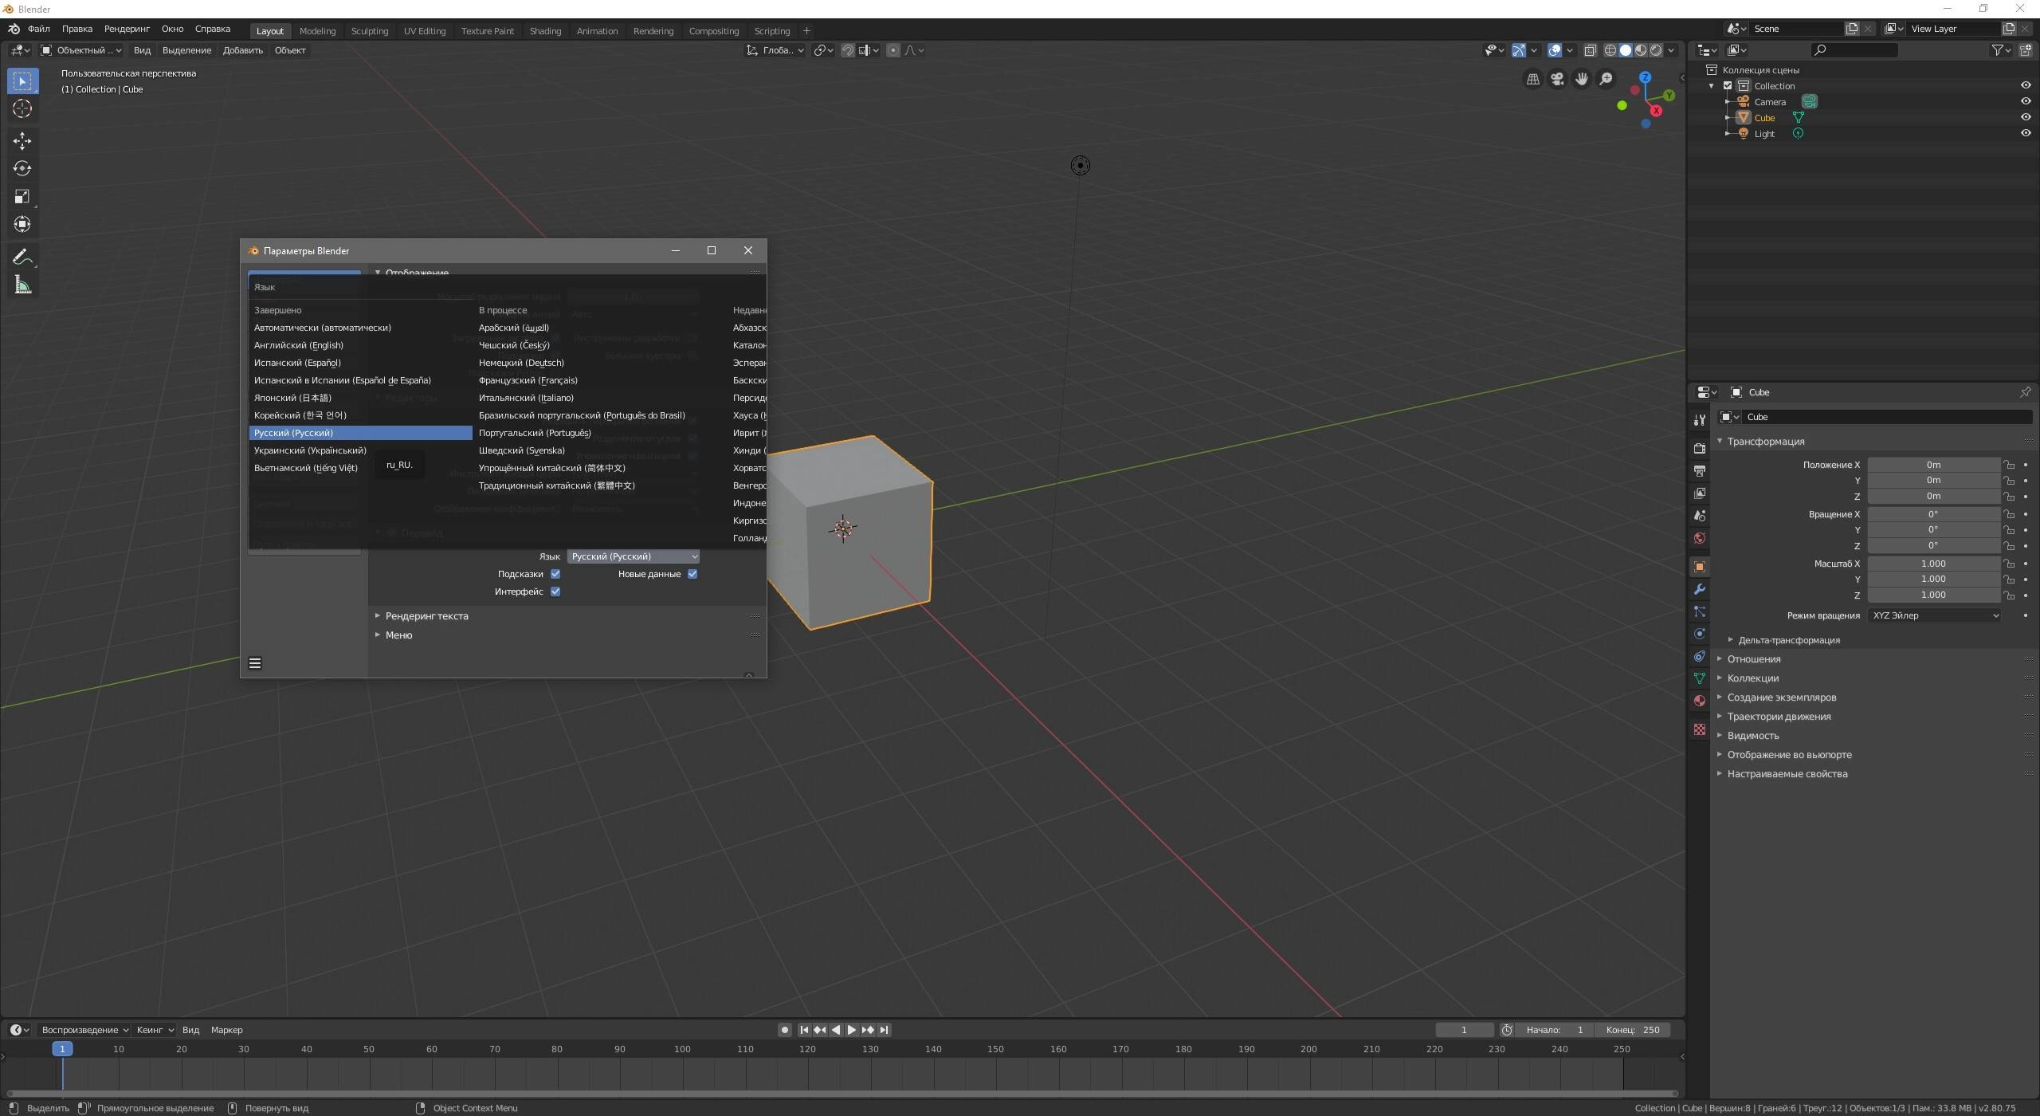The image size is (2040, 1116).
Task: Select the Rotate tool
Action: [22, 168]
